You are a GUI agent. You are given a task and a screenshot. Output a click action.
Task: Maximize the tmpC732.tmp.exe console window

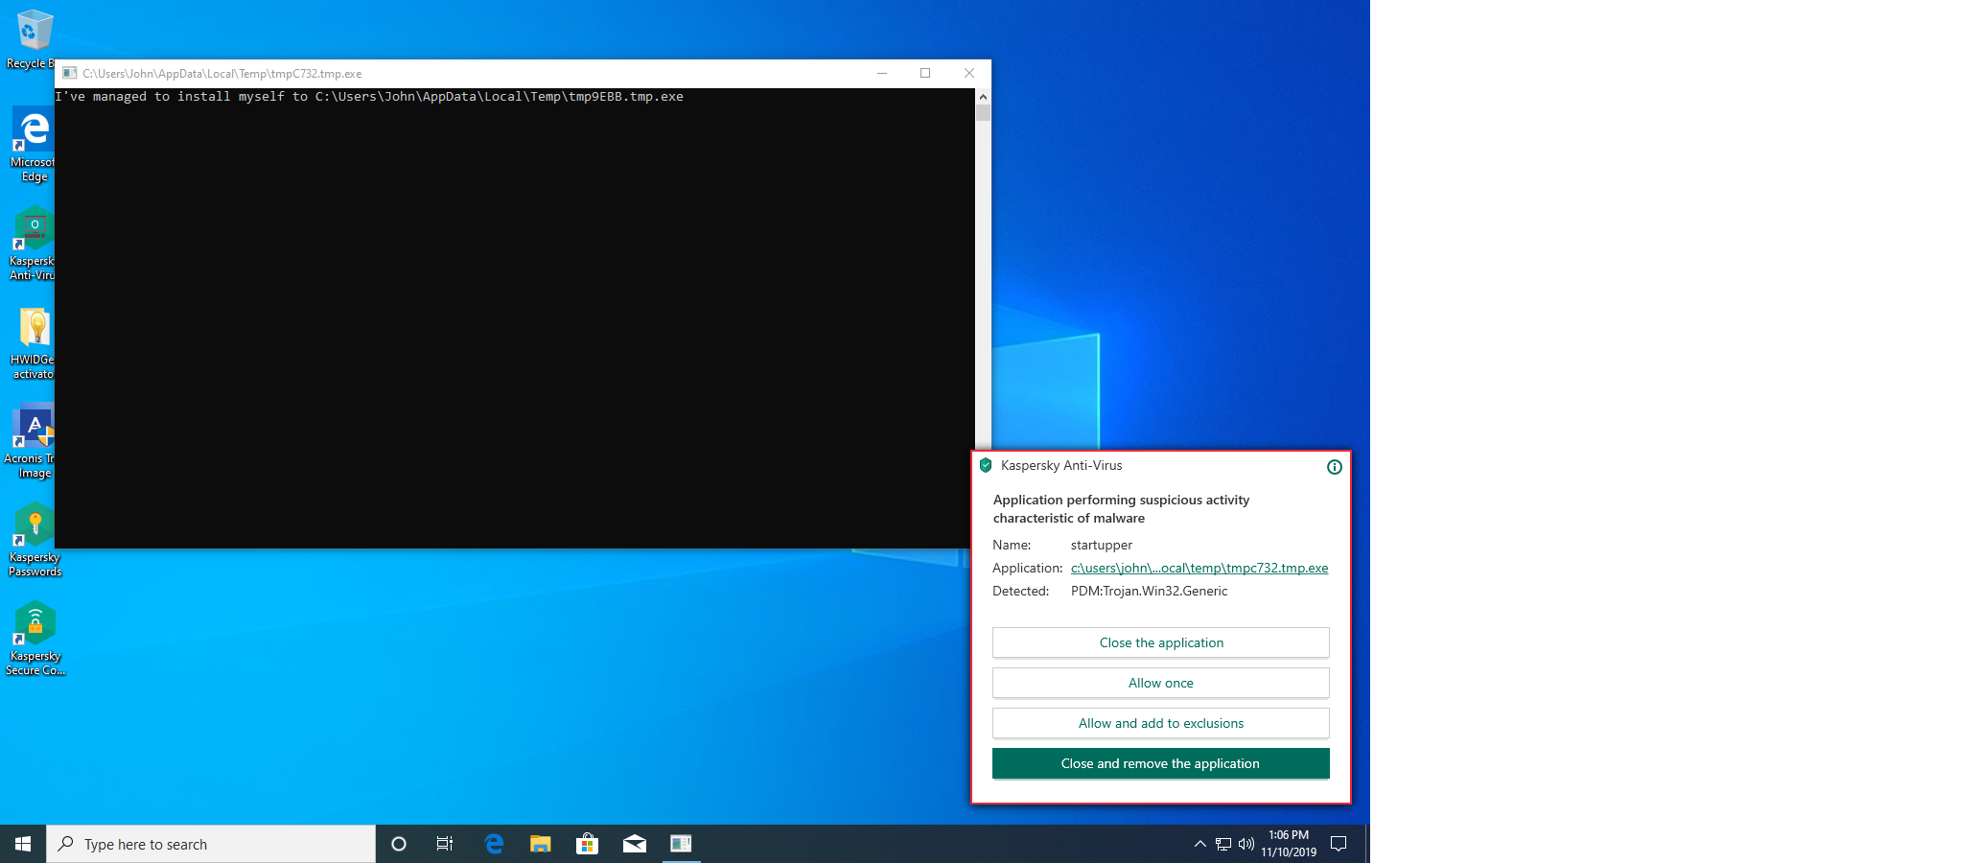pyautogui.click(x=925, y=73)
